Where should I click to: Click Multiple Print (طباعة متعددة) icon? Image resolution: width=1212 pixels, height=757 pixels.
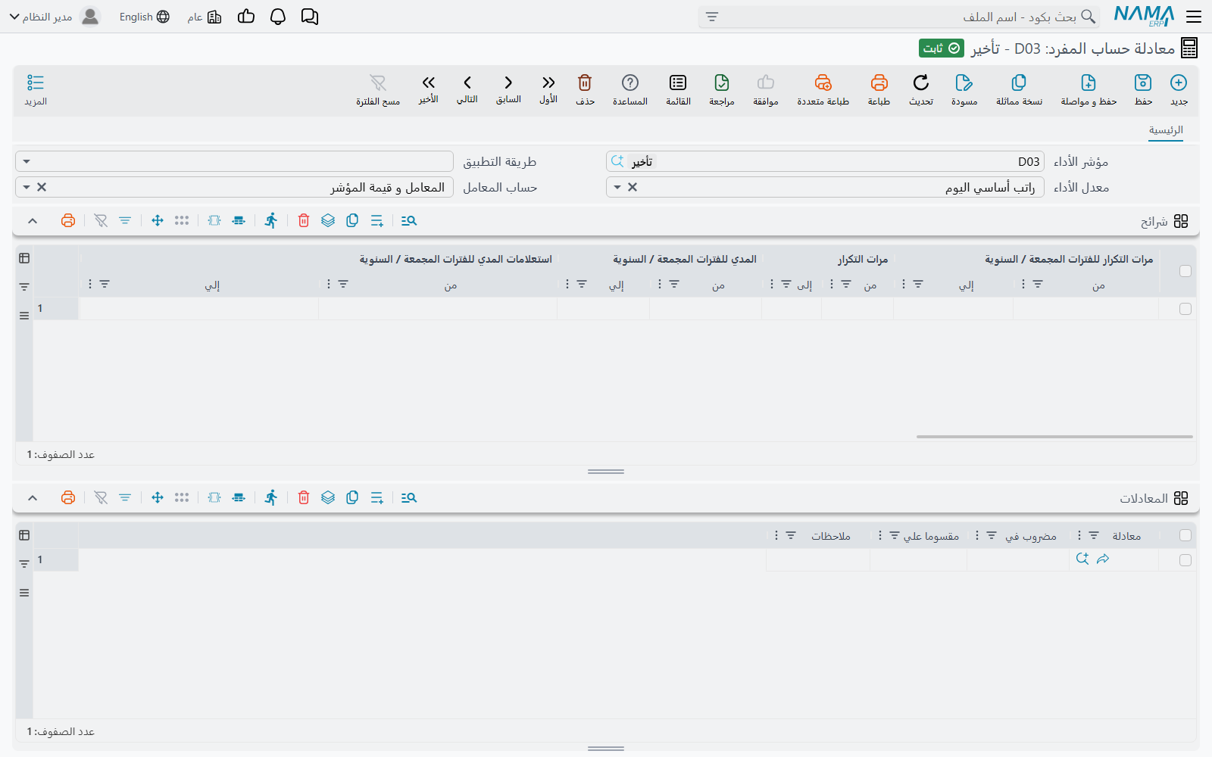coord(823,83)
